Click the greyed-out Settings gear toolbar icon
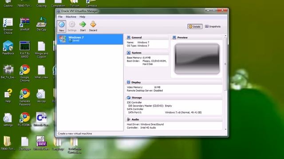284x159 pixels. (72, 24)
